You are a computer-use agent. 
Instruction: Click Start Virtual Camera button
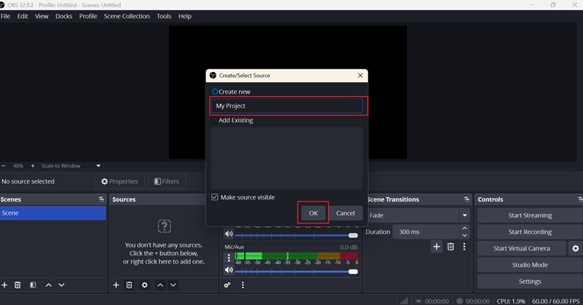pos(522,248)
